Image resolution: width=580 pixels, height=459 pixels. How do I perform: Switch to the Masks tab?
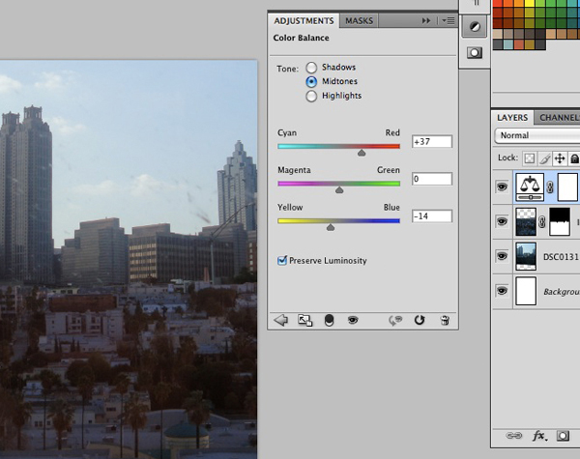click(359, 20)
